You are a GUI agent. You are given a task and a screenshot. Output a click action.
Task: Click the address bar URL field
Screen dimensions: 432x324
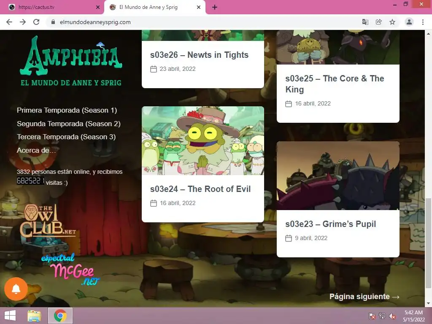(204, 22)
